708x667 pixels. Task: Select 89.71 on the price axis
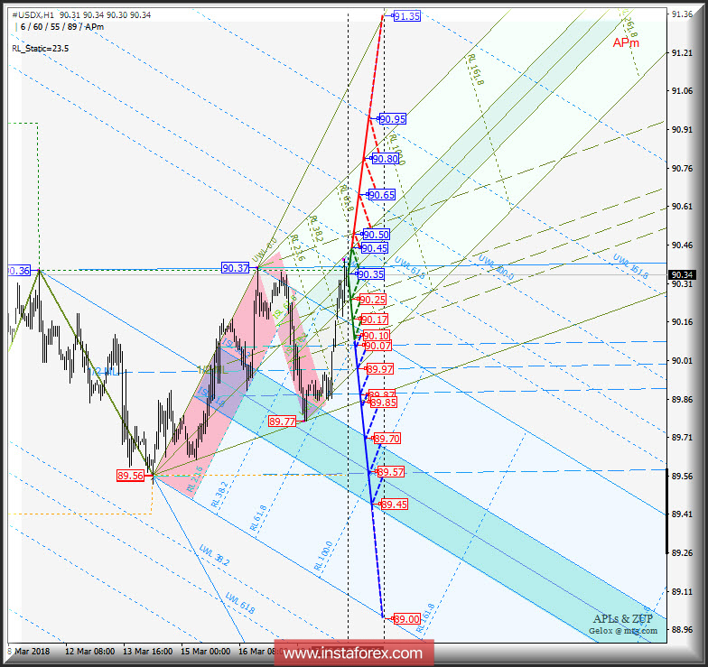(682, 438)
